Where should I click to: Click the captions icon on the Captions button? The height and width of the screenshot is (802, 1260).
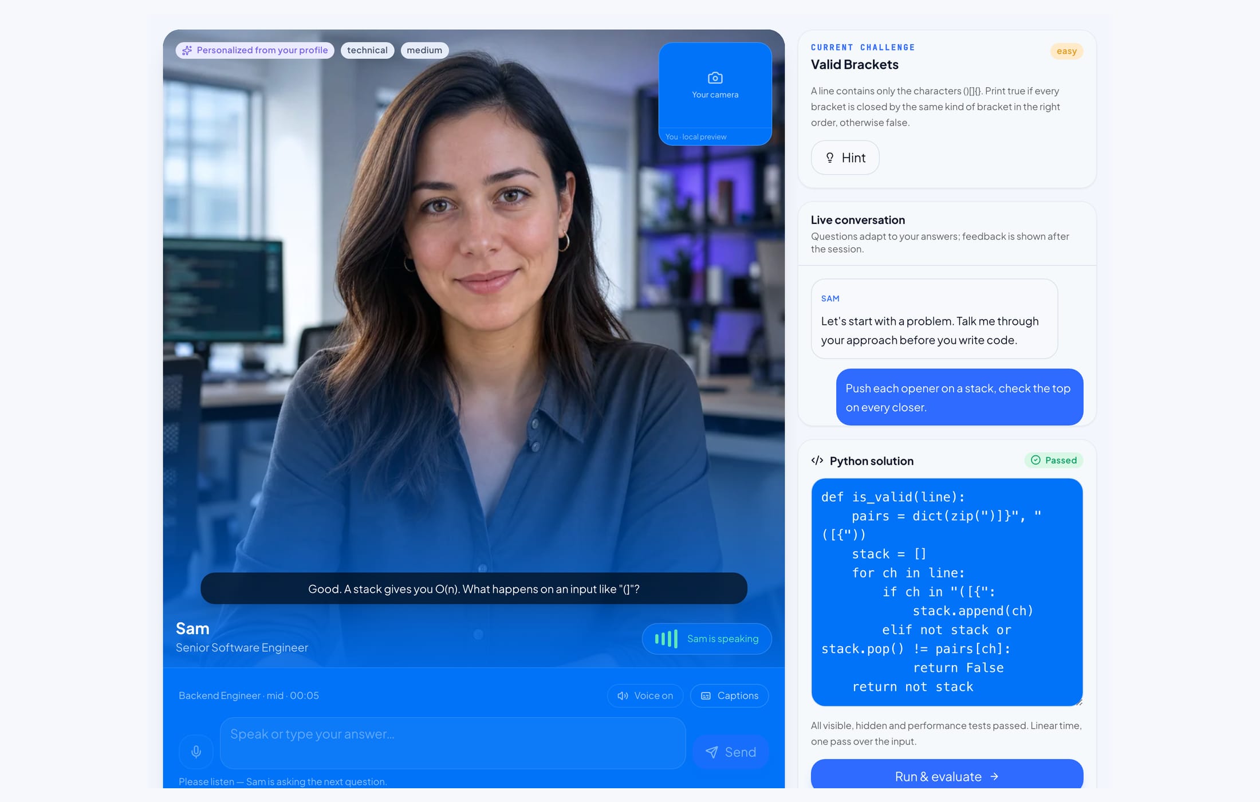[x=706, y=695]
